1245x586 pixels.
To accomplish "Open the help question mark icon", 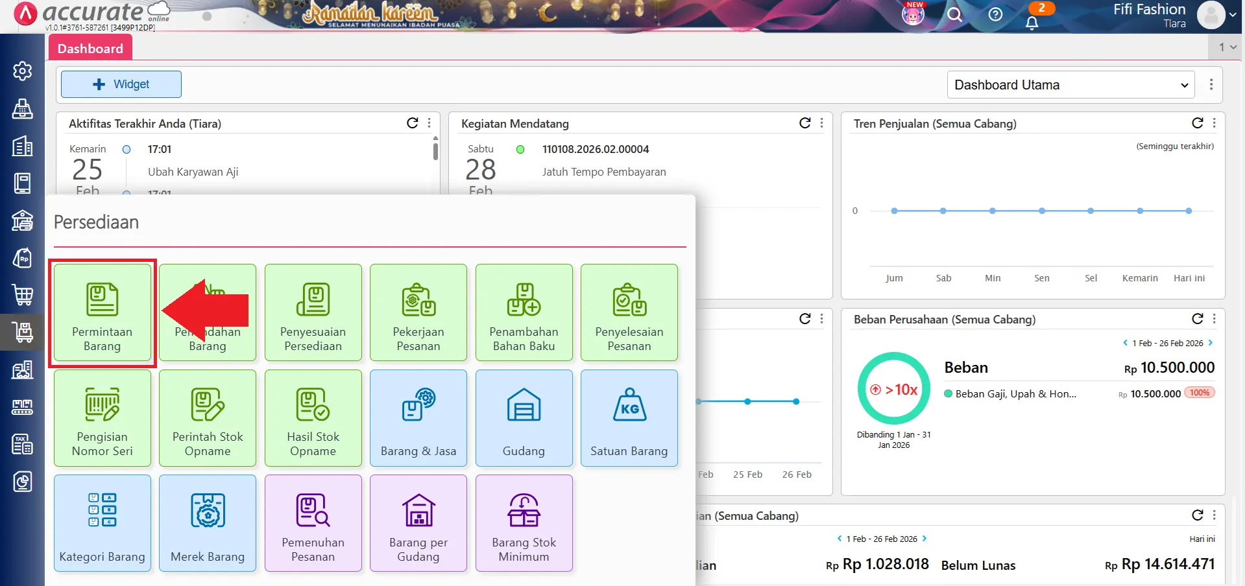I will point(995,15).
